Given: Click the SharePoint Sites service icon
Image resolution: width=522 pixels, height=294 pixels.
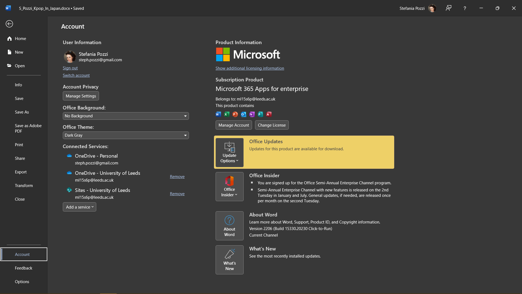Looking at the screenshot, I should coord(69,190).
